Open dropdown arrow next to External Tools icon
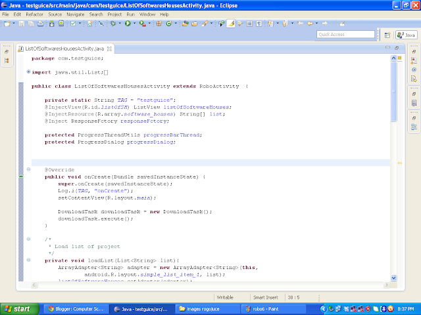421x315 pixels. pos(149,24)
